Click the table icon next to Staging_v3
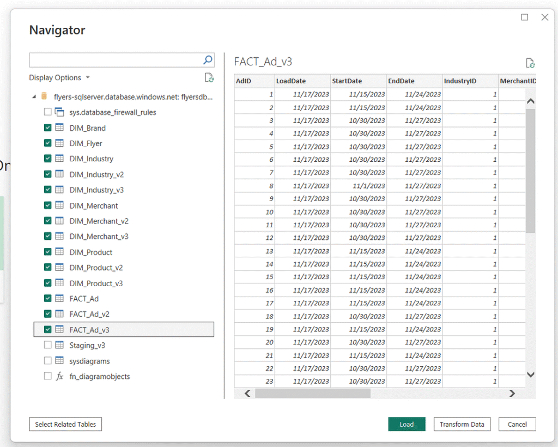 pyautogui.click(x=59, y=345)
